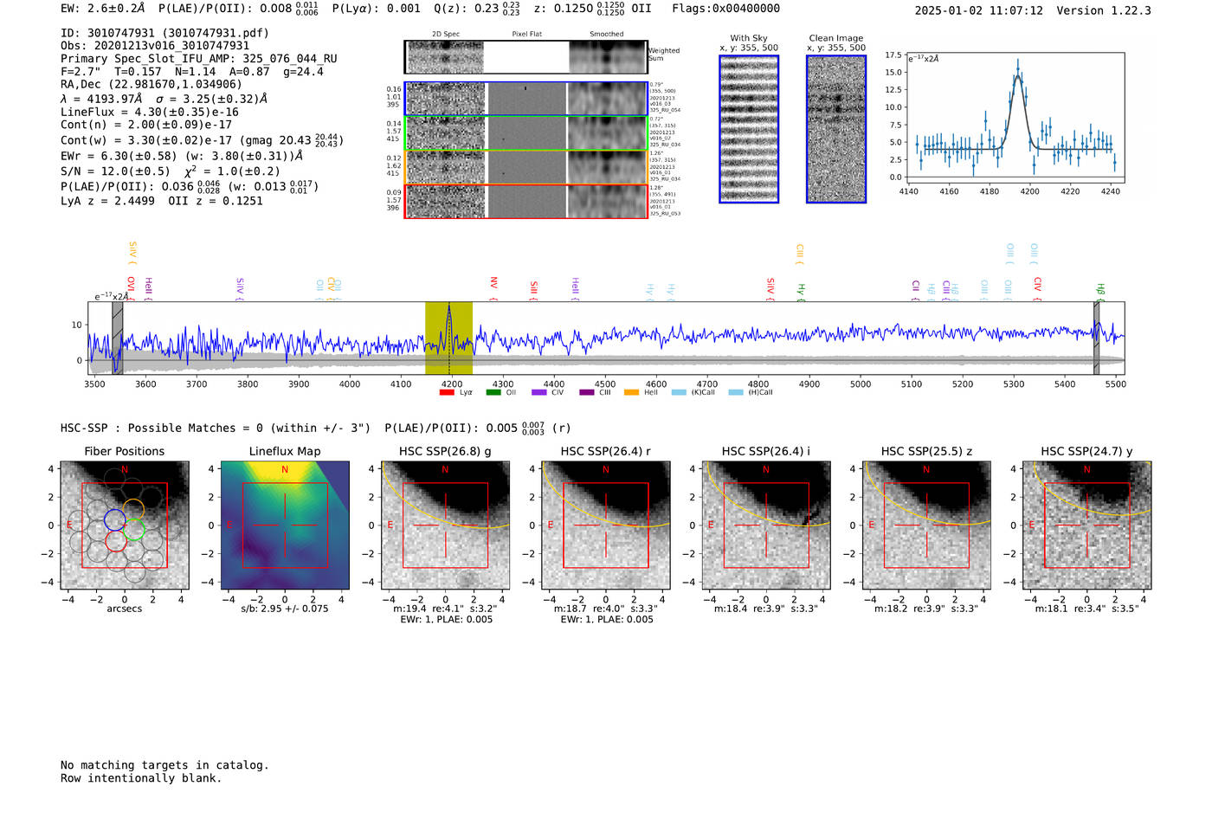
Task: Click the blue fiber circle in Fiber Positions
Action: point(115,519)
